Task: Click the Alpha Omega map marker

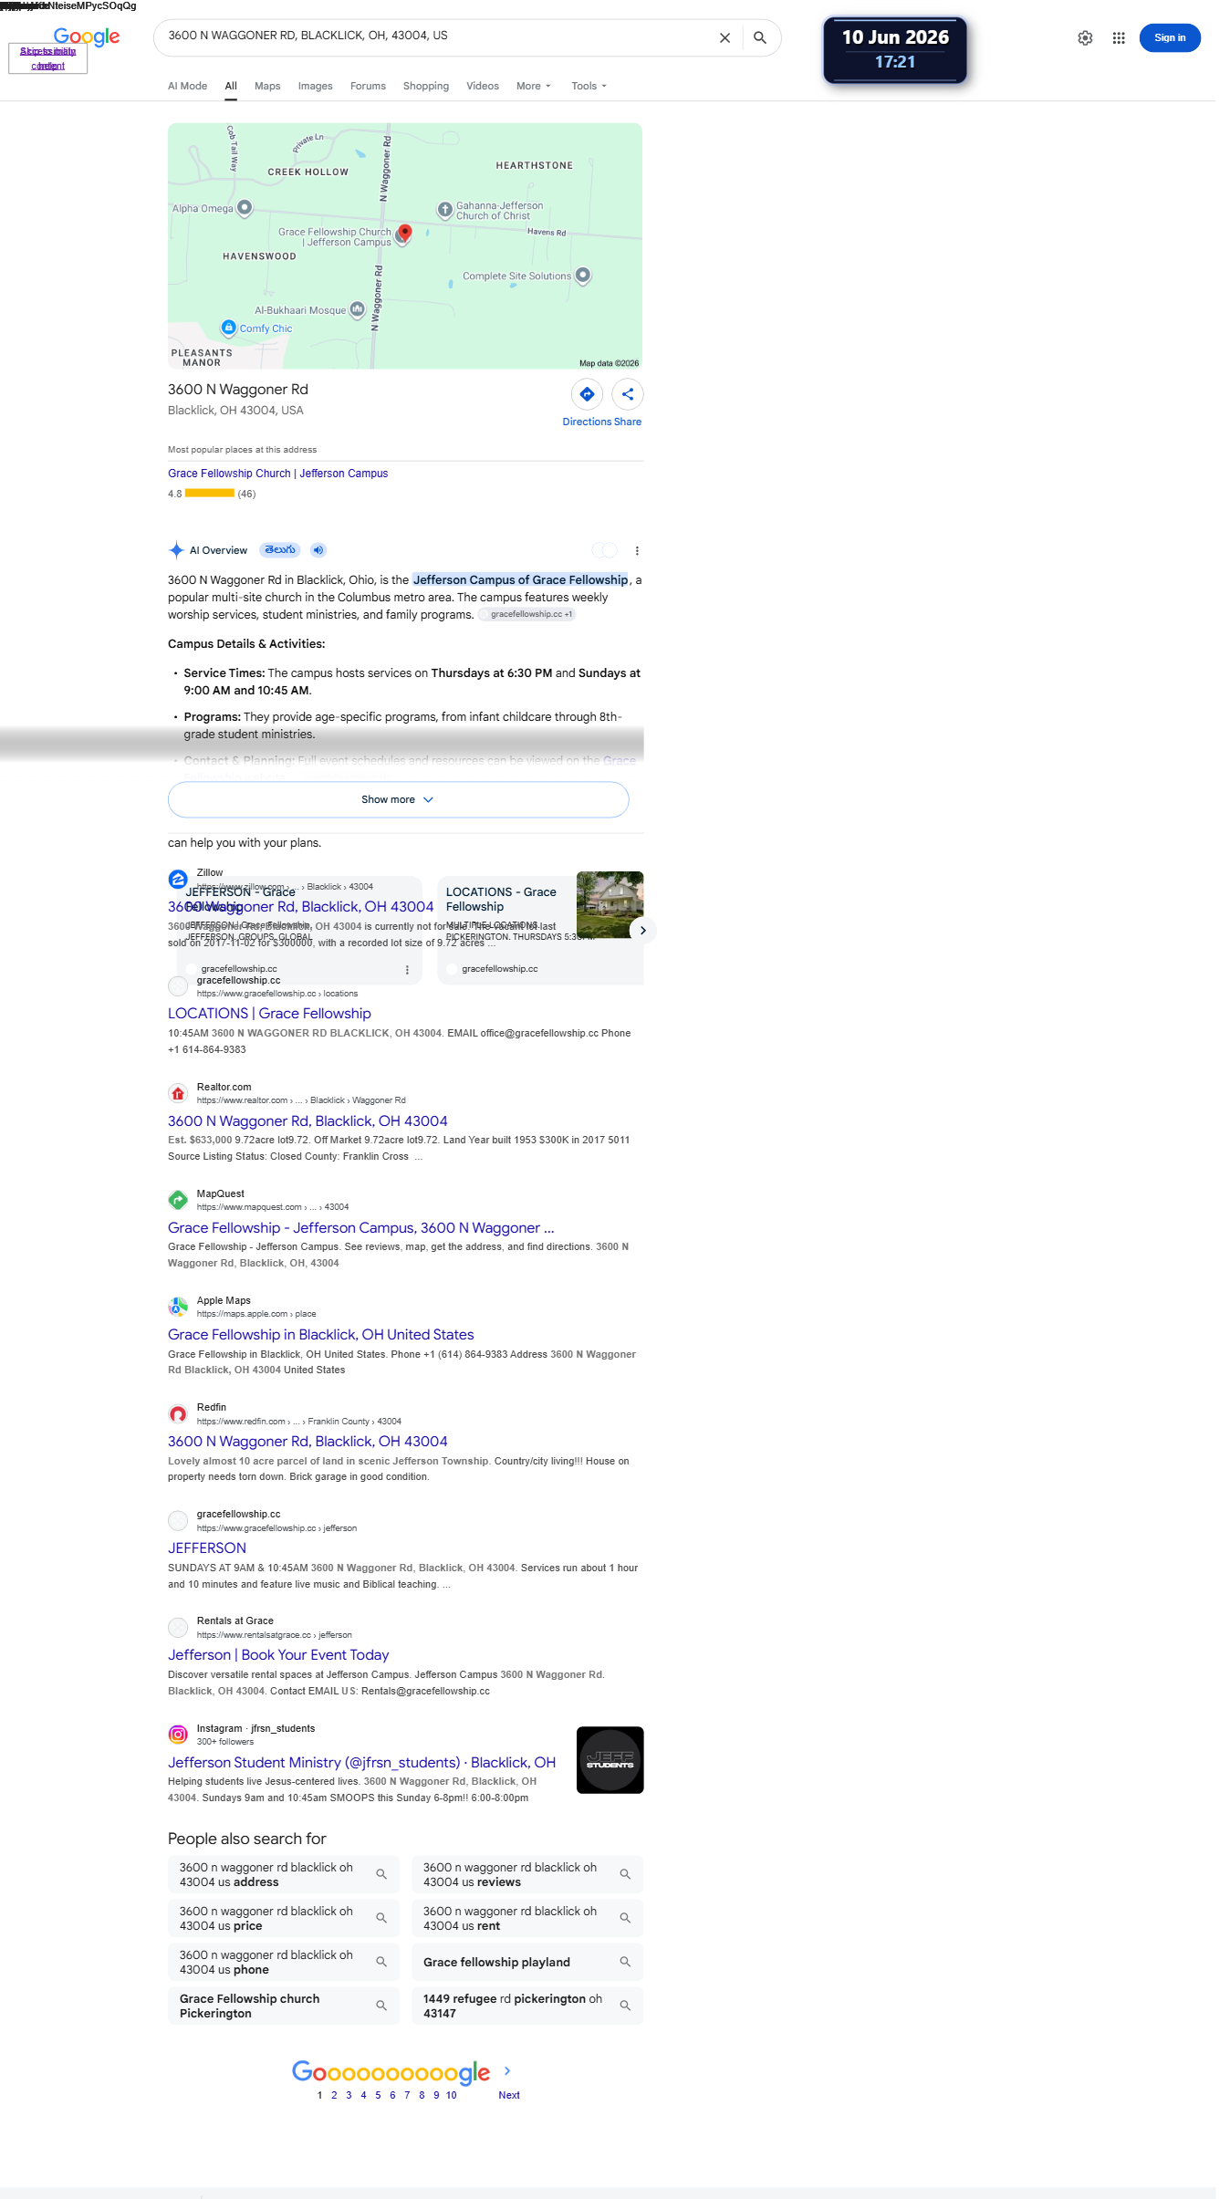Action: tap(245, 208)
